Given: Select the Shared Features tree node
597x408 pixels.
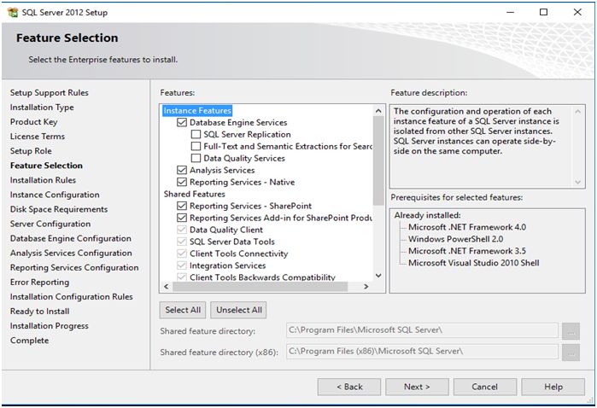Looking at the screenshot, I should pyautogui.click(x=194, y=194).
